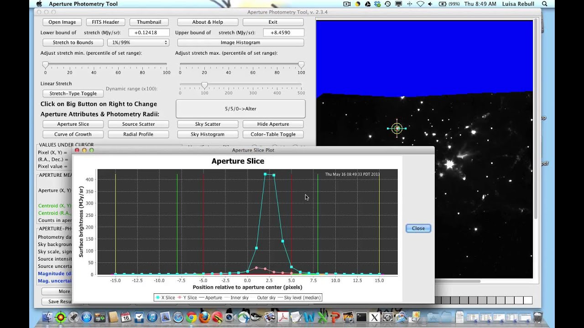Toggle the stretch type
The height and width of the screenshot is (328, 584).
(x=73, y=93)
